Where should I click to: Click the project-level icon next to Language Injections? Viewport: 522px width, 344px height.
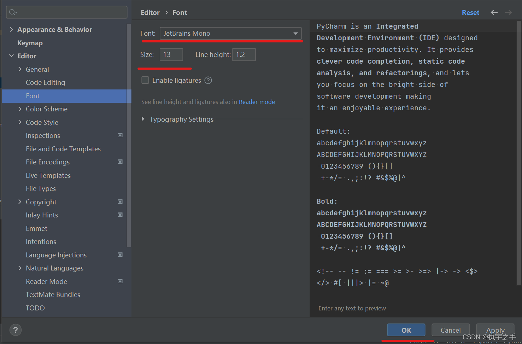coord(120,255)
